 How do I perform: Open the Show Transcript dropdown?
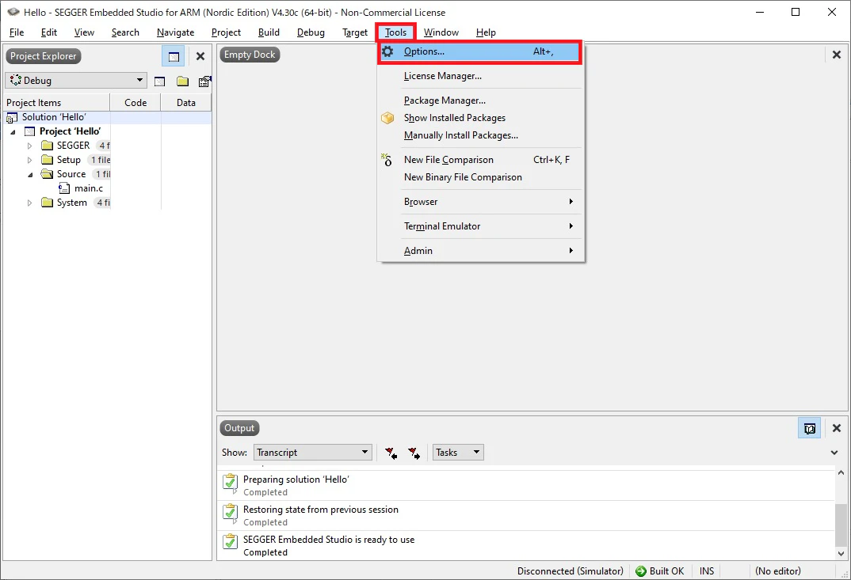pyautogui.click(x=313, y=453)
